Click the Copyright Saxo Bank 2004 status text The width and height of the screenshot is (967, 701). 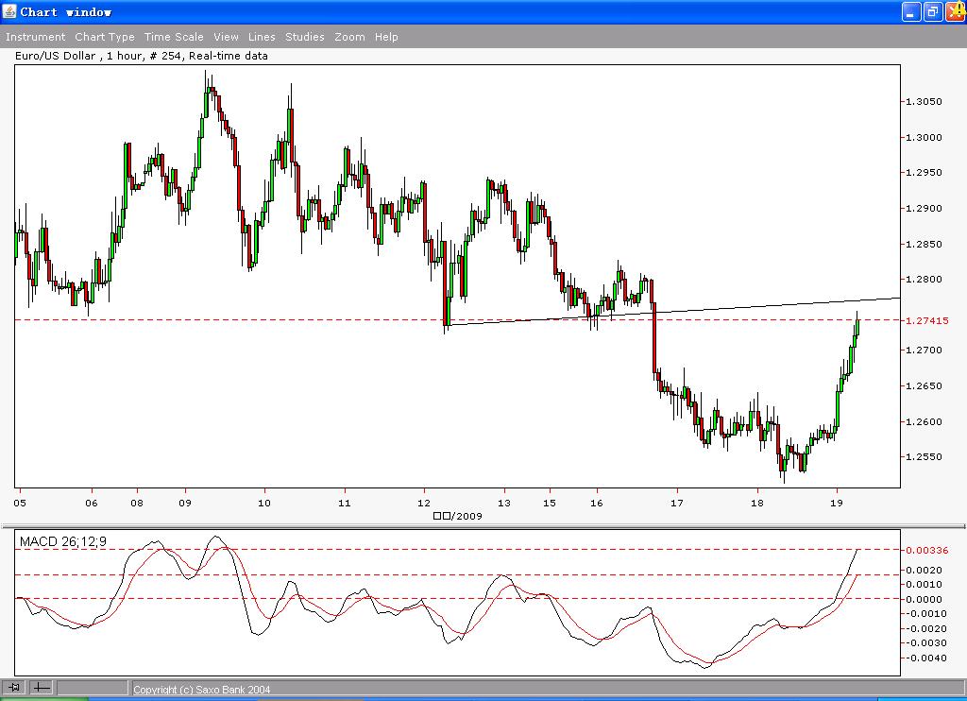click(x=202, y=690)
